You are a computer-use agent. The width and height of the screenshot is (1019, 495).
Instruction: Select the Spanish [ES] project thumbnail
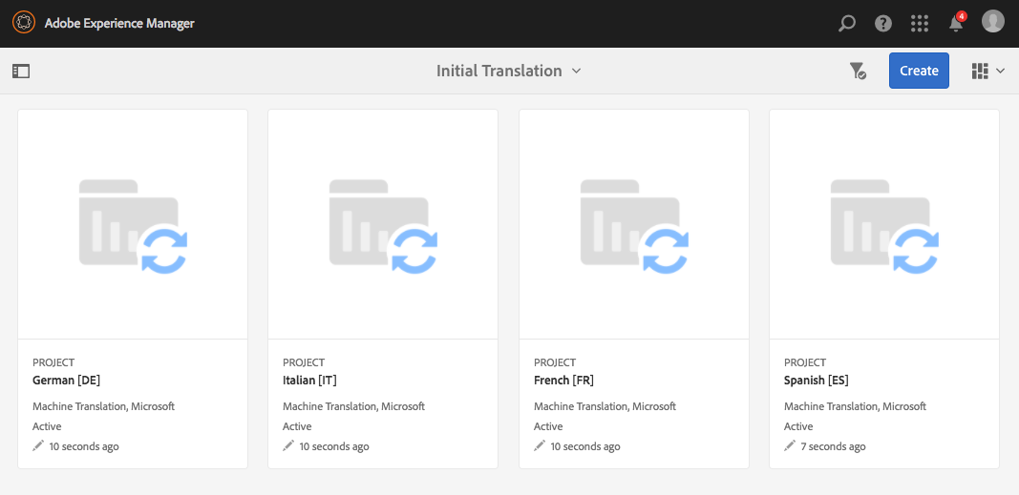tap(884, 224)
